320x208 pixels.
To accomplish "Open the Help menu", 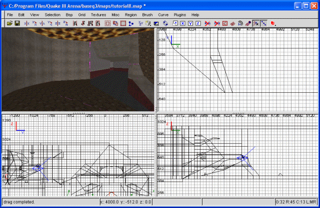I will tap(195, 14).
